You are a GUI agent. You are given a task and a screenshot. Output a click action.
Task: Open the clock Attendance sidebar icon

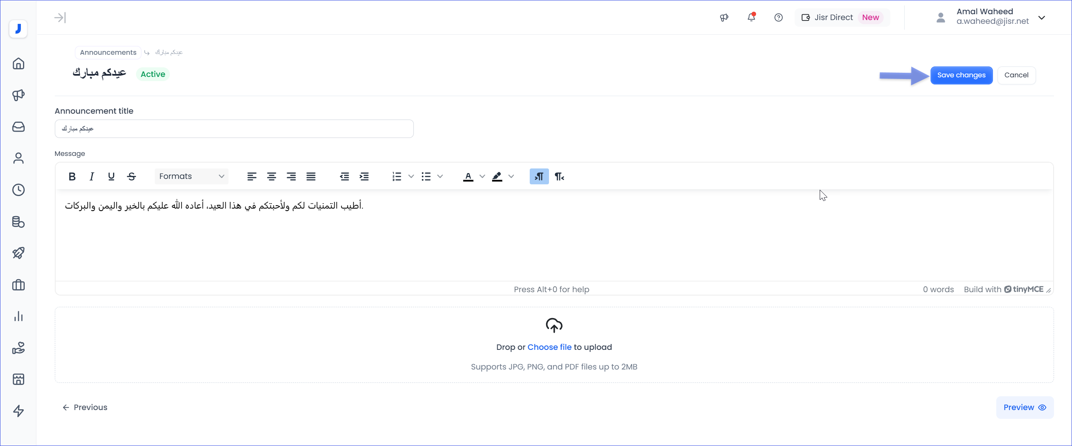(x=18, y=190)
